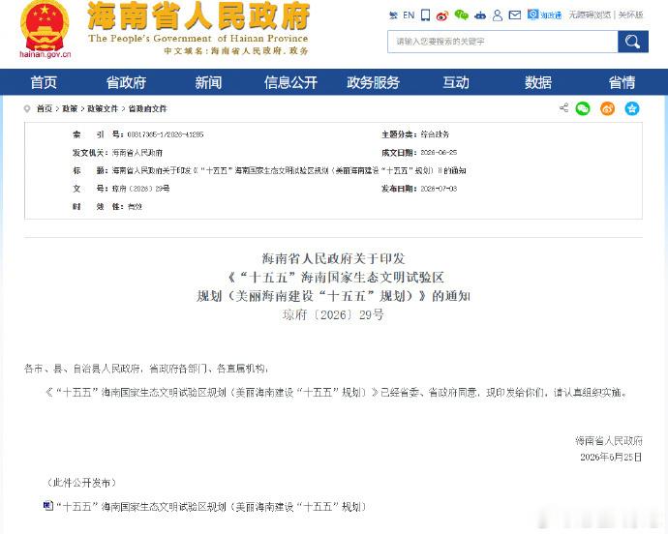Viewport: 668px width, 534px height.
Task: Go to 政策 in the breadcrumb
Action: click(x=70, y=109)
